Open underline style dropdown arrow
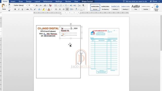This screenshot has width=162, height=91. 25,9
